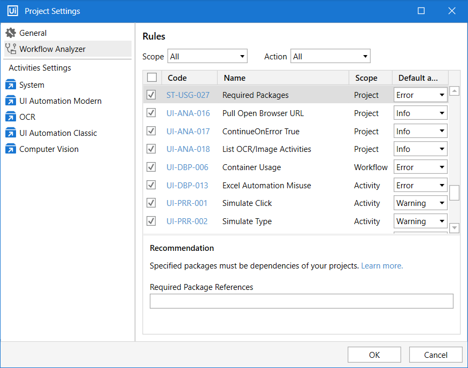Click the UI Automation Modern icon
The width and height of the screenshot is (468, 368).
[x=11, y=101]
